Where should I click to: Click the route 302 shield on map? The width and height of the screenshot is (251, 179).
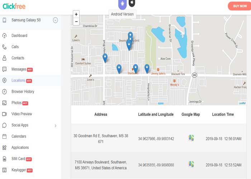pos(194,75)
